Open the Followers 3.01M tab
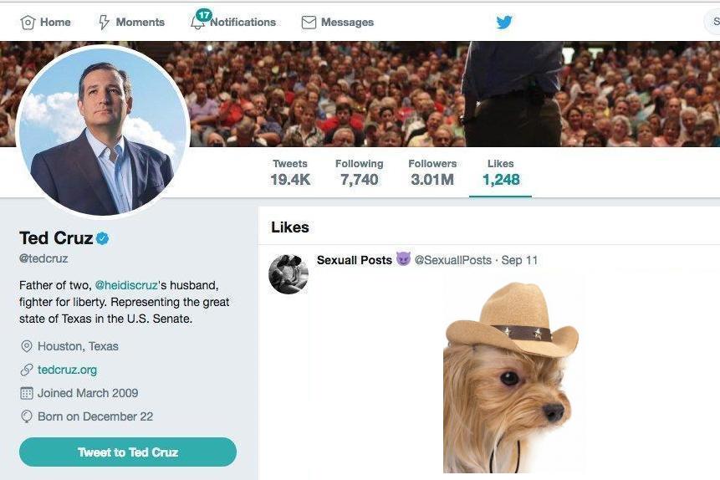Viewport: 720px width, 480px height. point(432,172)
